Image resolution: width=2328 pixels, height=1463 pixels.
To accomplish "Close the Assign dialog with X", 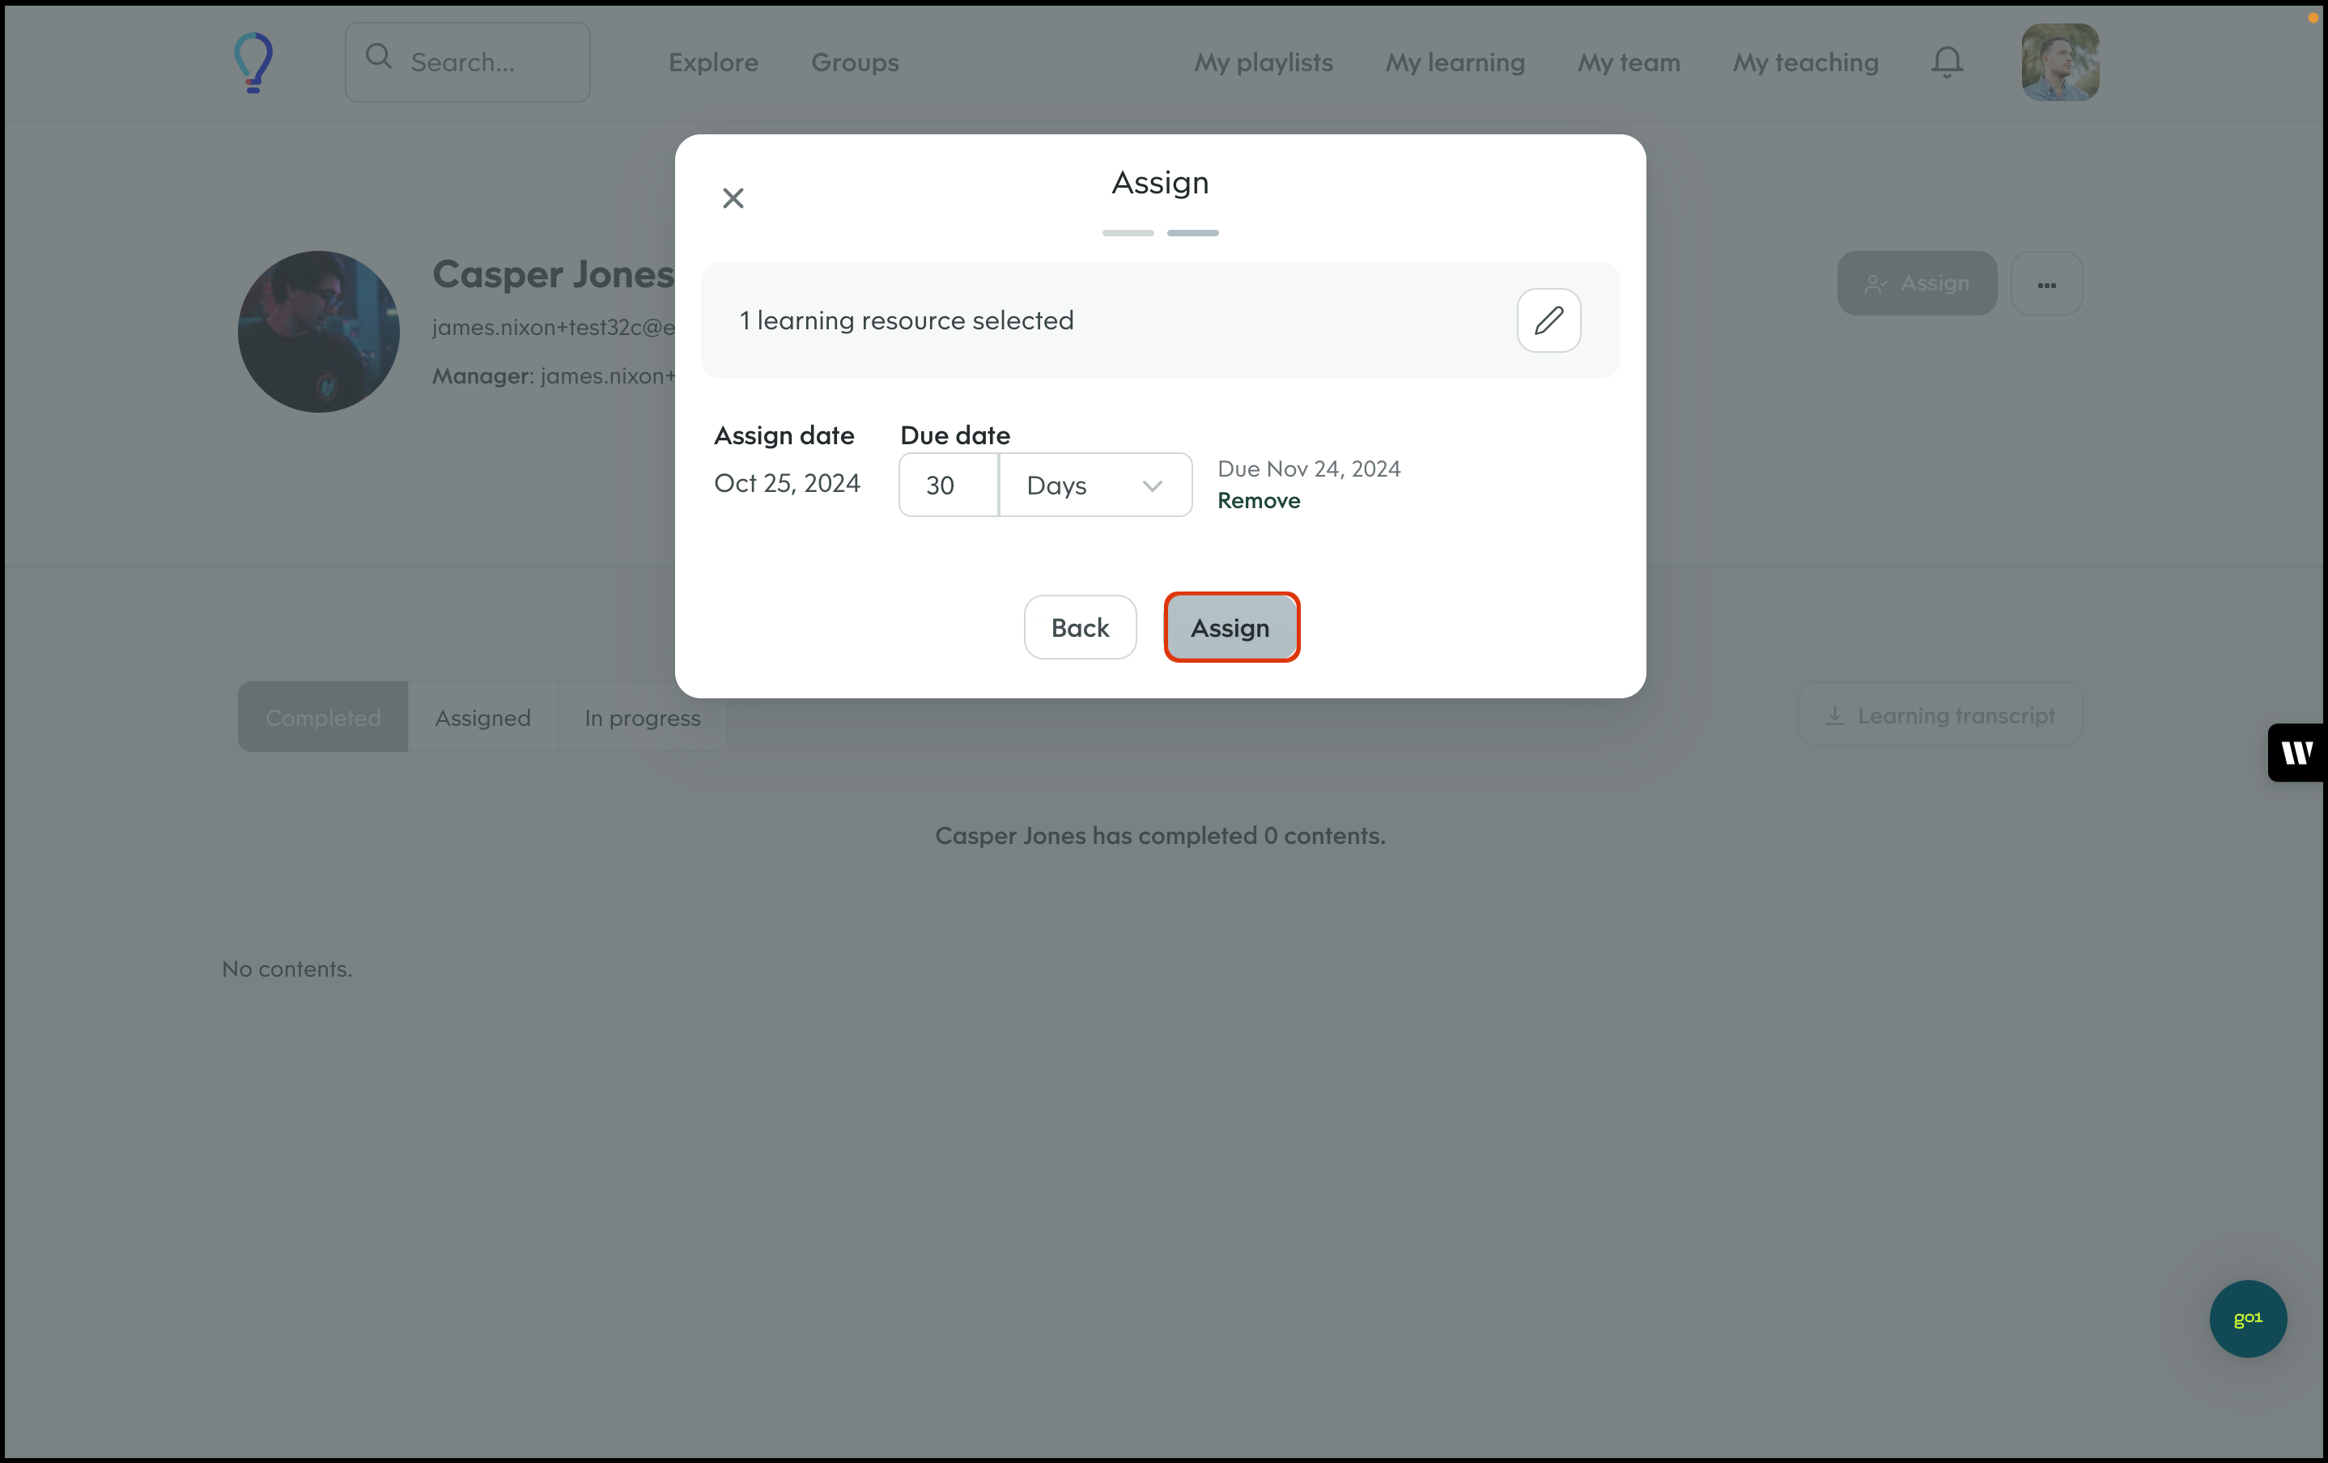I will (x=733, y=198).
